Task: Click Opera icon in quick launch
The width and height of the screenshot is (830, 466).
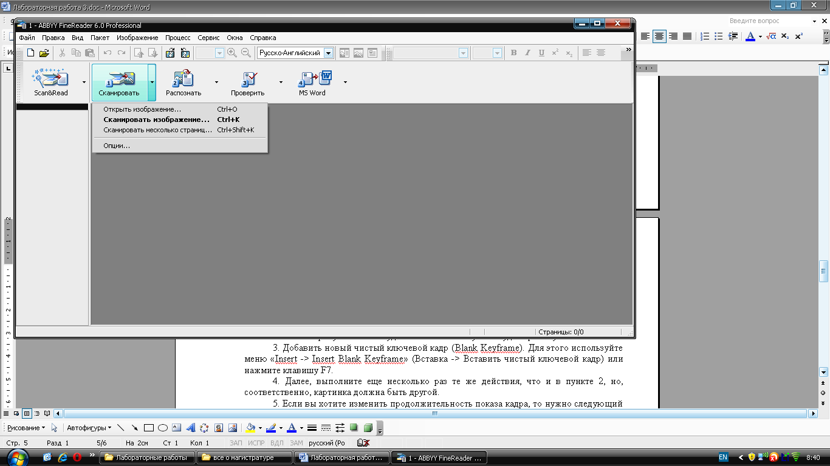Action: 77,458
